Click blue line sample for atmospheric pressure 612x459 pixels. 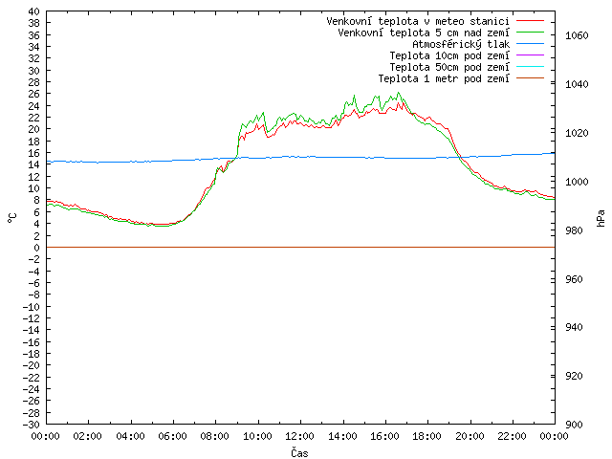click(x=530, y=44)
